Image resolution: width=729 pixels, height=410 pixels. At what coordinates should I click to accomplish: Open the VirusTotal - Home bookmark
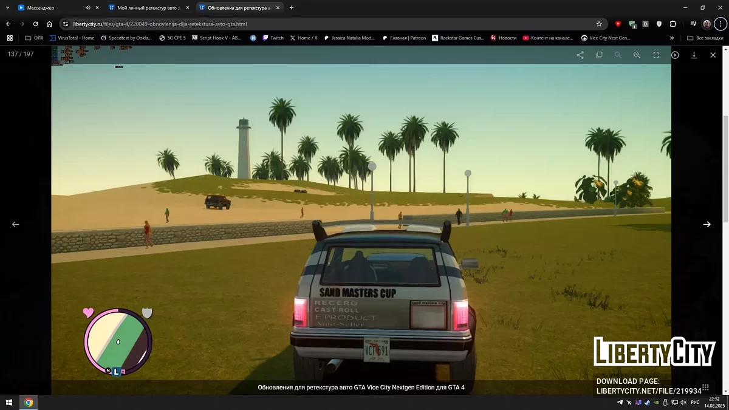click(73, 38)
